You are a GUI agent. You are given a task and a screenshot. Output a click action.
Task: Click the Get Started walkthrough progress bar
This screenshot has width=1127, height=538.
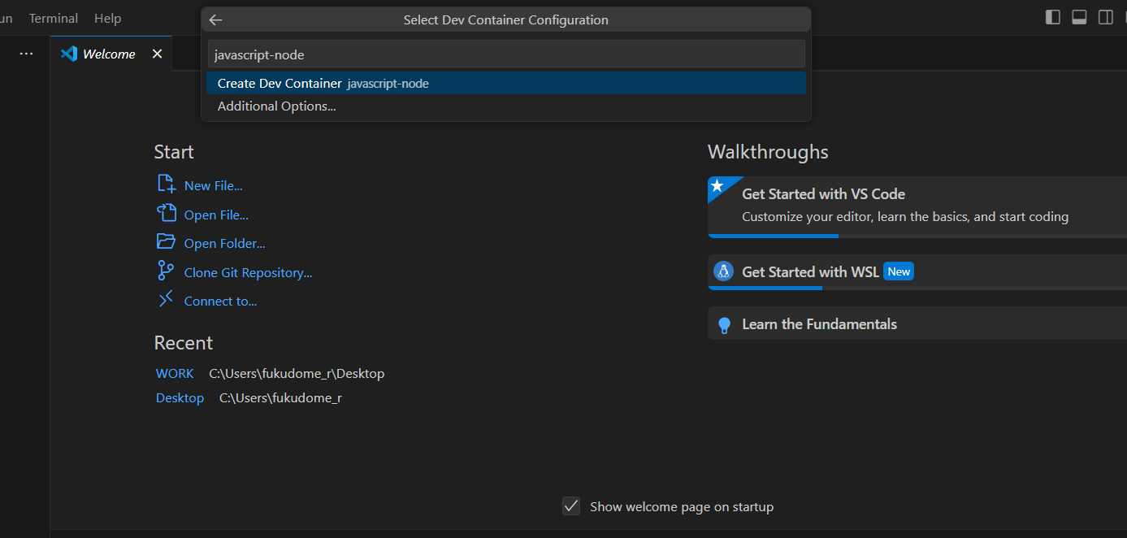point(772,236)
